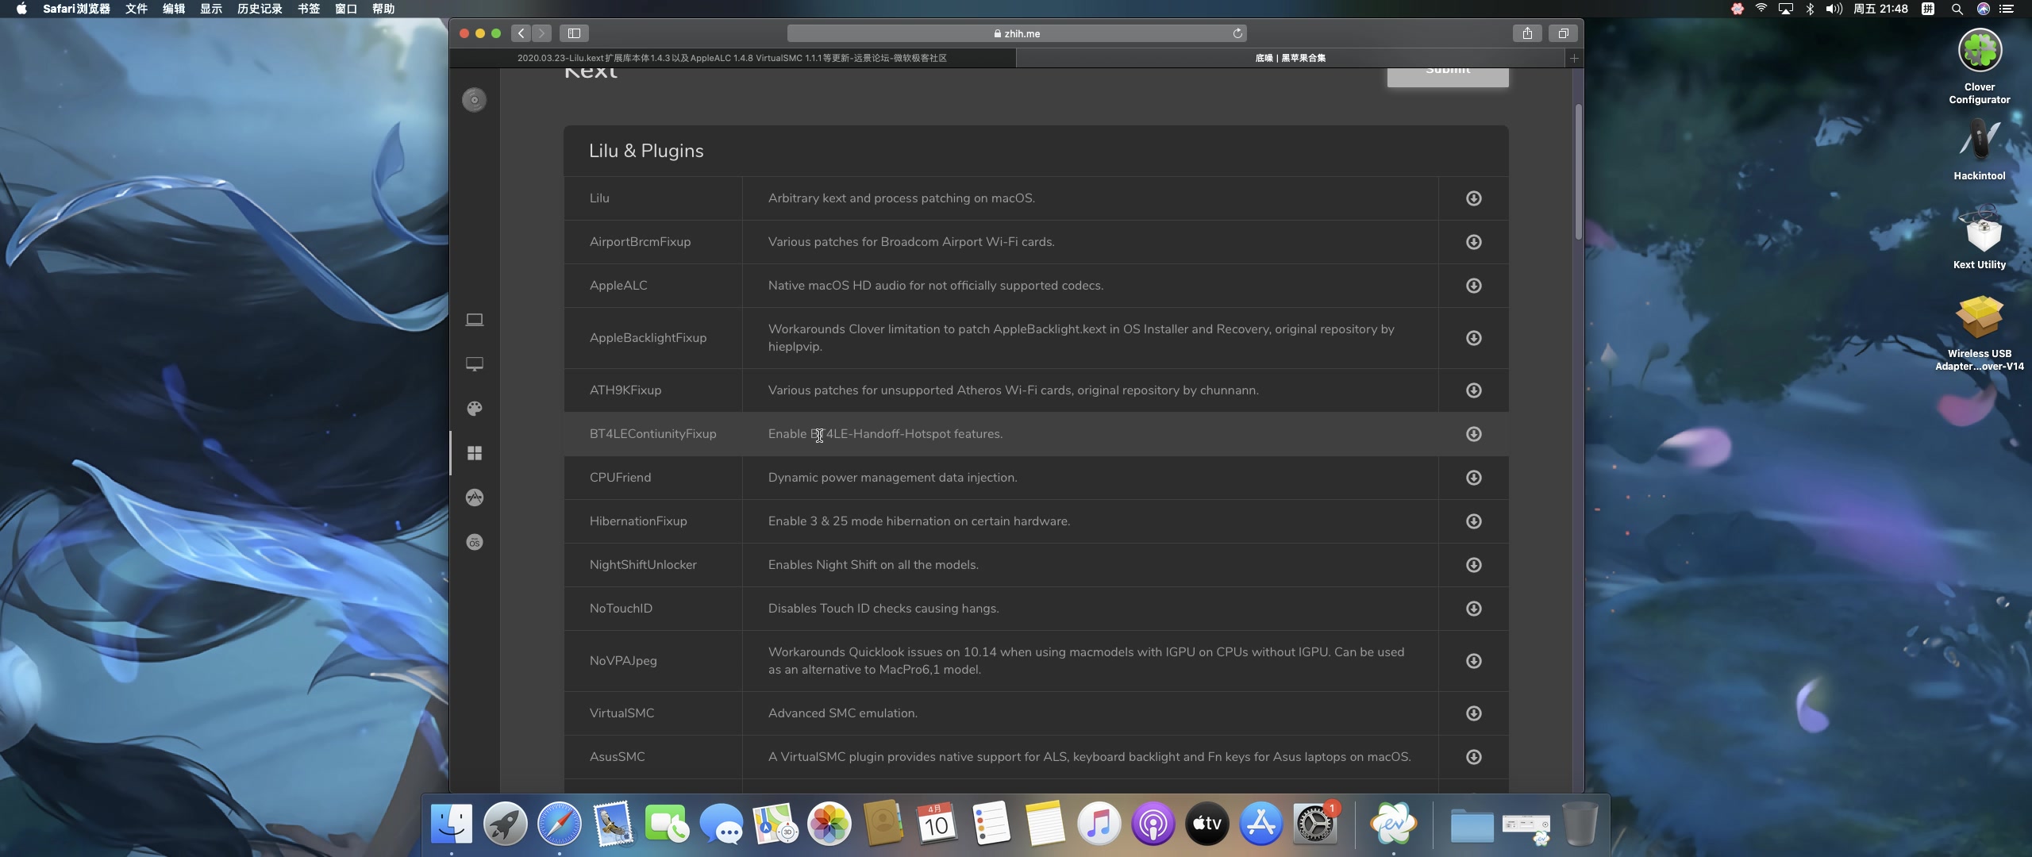
Task: Open the Music app in Dock
Action: click(1099, 824)
